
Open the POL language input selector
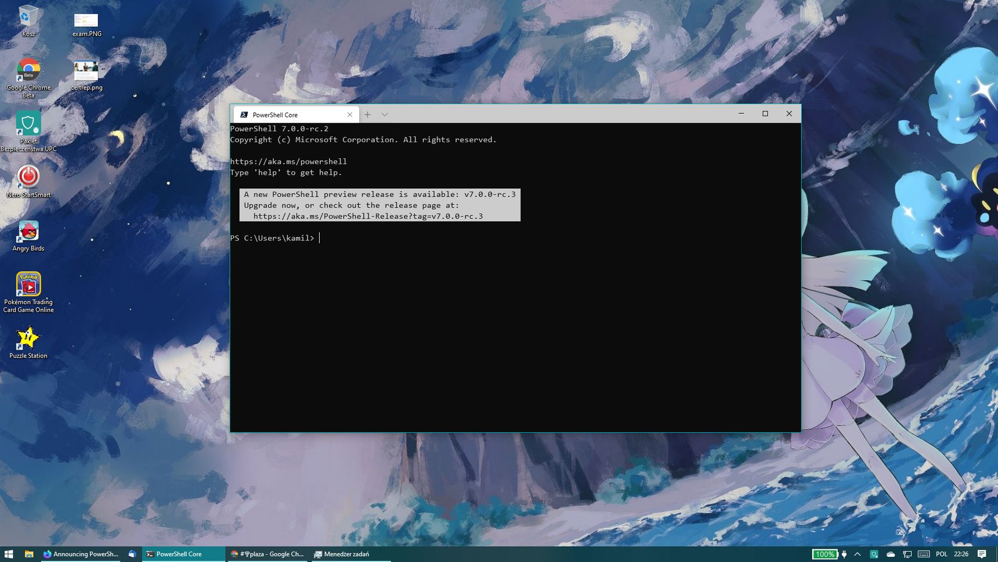click(942, 554)
